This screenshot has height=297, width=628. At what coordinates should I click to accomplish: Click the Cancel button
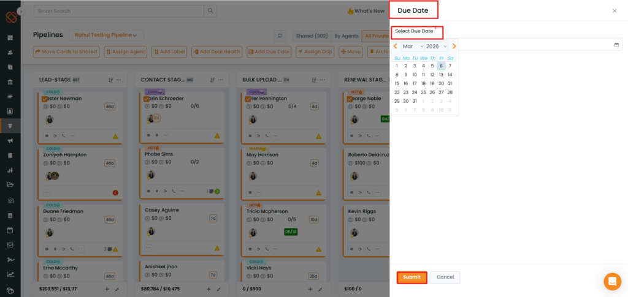(x=445, y=277)
